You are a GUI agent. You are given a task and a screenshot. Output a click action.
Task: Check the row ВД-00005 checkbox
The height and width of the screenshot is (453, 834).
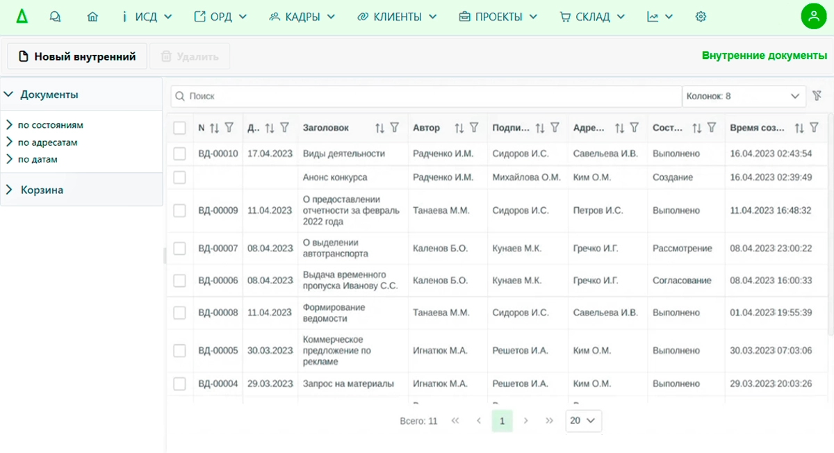tap(180, 351)
